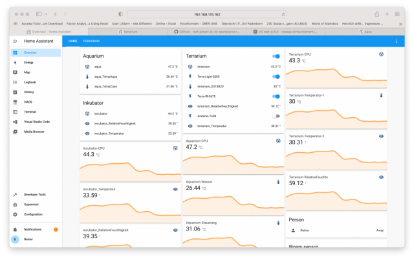
Task: Turn on the Anderes-1608 switch
Action: 276,117
